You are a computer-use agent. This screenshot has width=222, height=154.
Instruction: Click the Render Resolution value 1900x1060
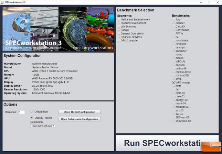click(x=39, y=89)
